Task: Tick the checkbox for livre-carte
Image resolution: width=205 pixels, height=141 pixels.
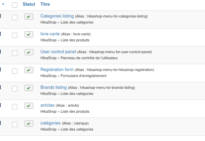Action: pos(15,35)
